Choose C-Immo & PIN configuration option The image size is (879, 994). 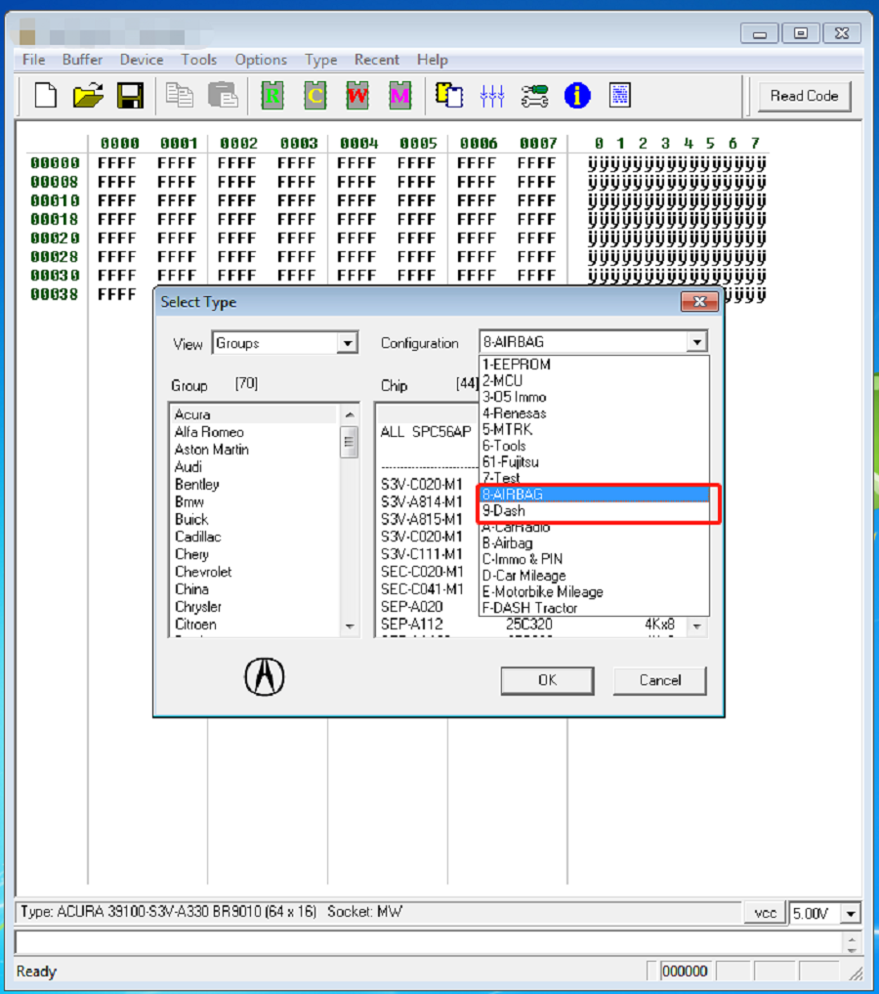click(594, 560)
